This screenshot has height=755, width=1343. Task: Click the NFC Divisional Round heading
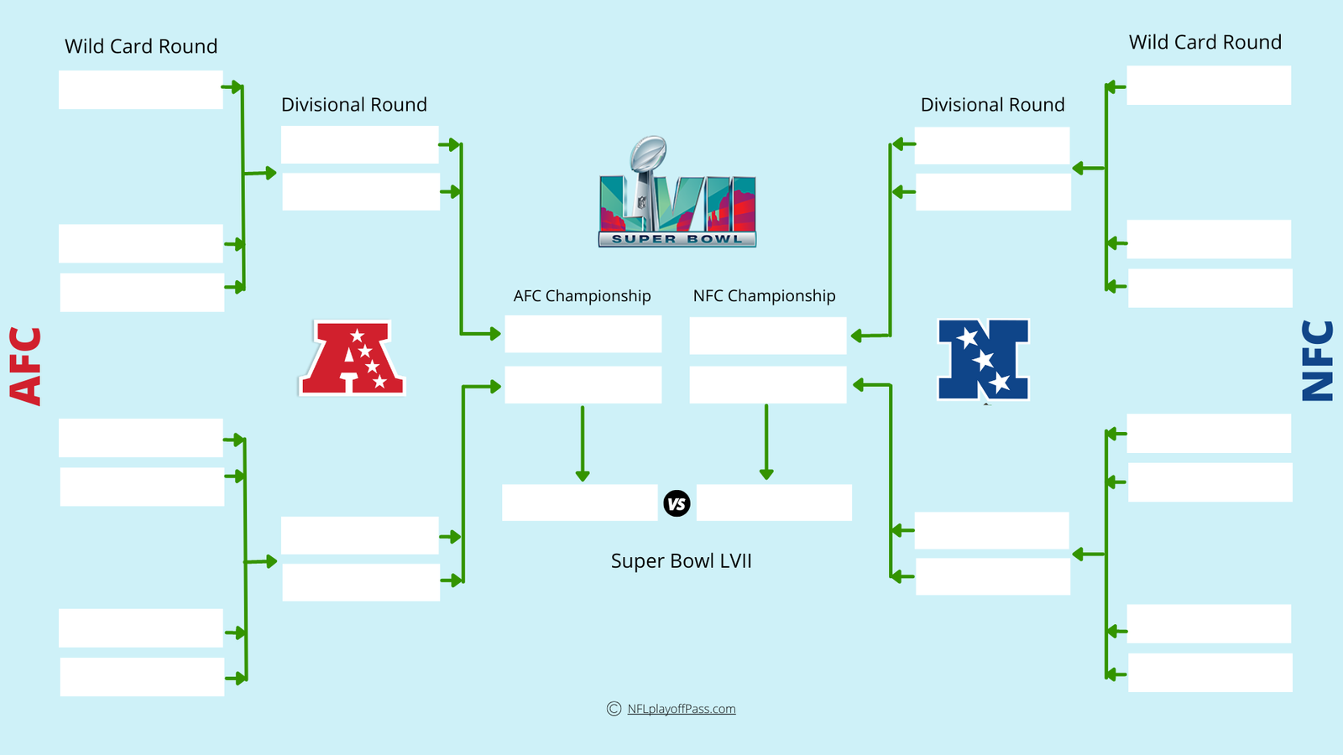pyautogui.click(x=993, y=105)
